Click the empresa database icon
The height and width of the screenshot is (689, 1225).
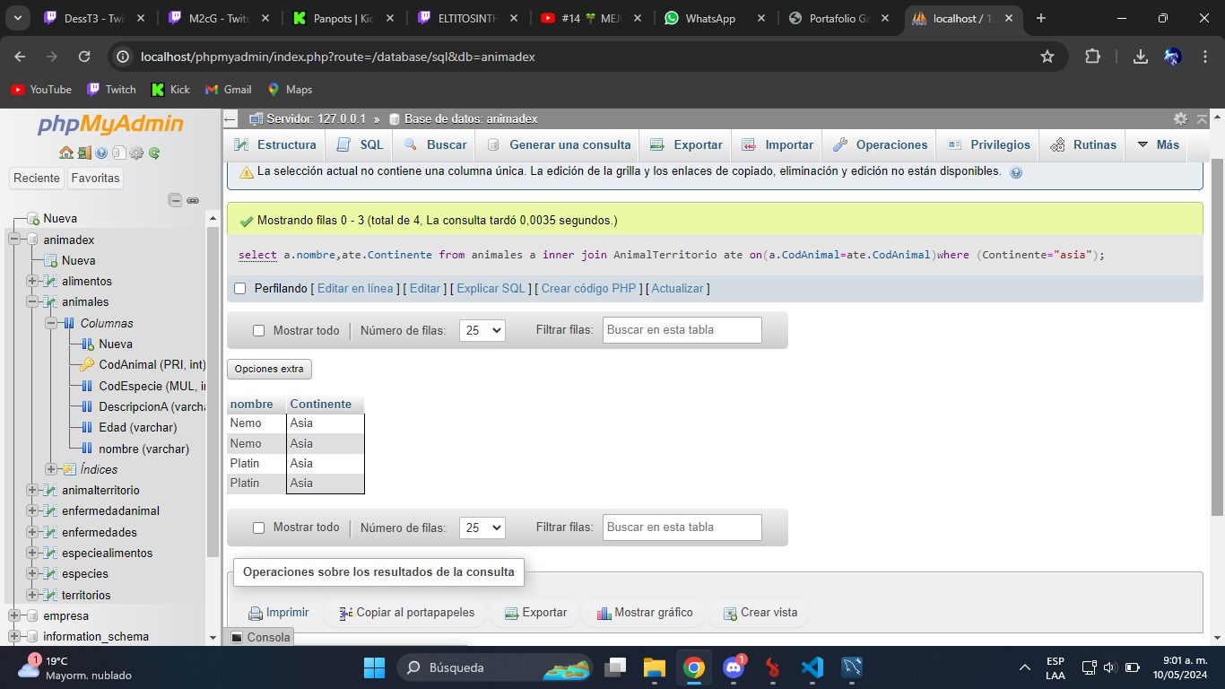33,615
